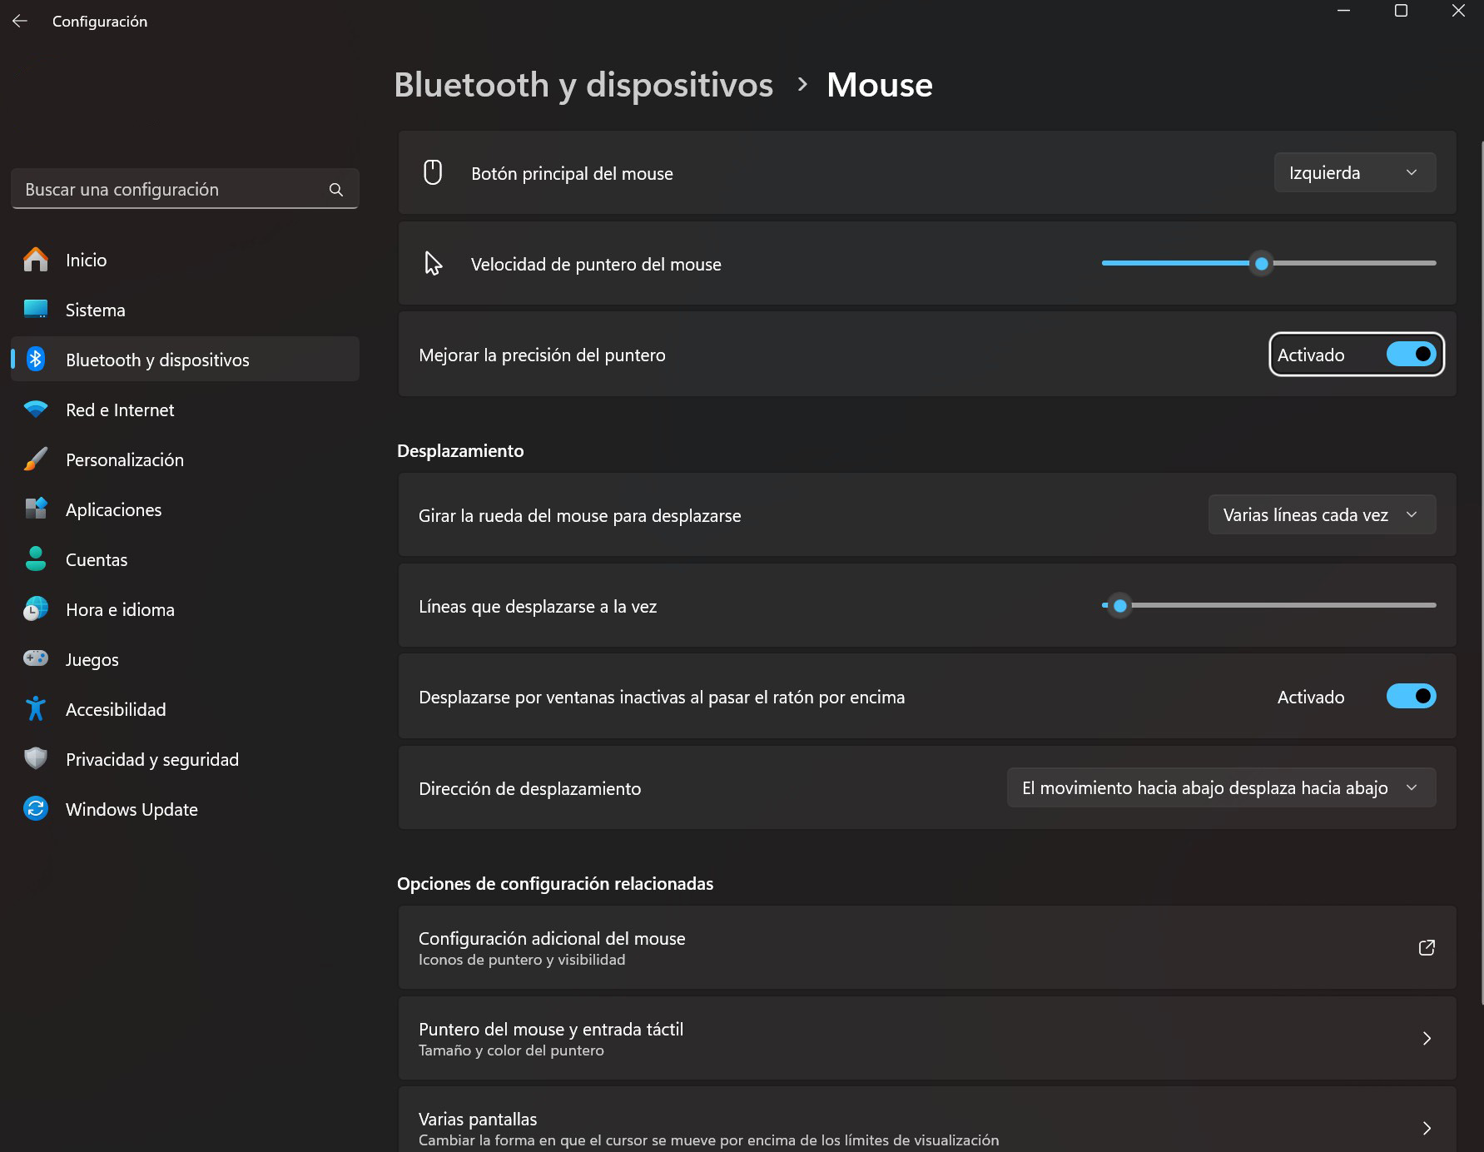Open Sistema settings section
Screen dimensions: 1484x1152
click(185, 310)
